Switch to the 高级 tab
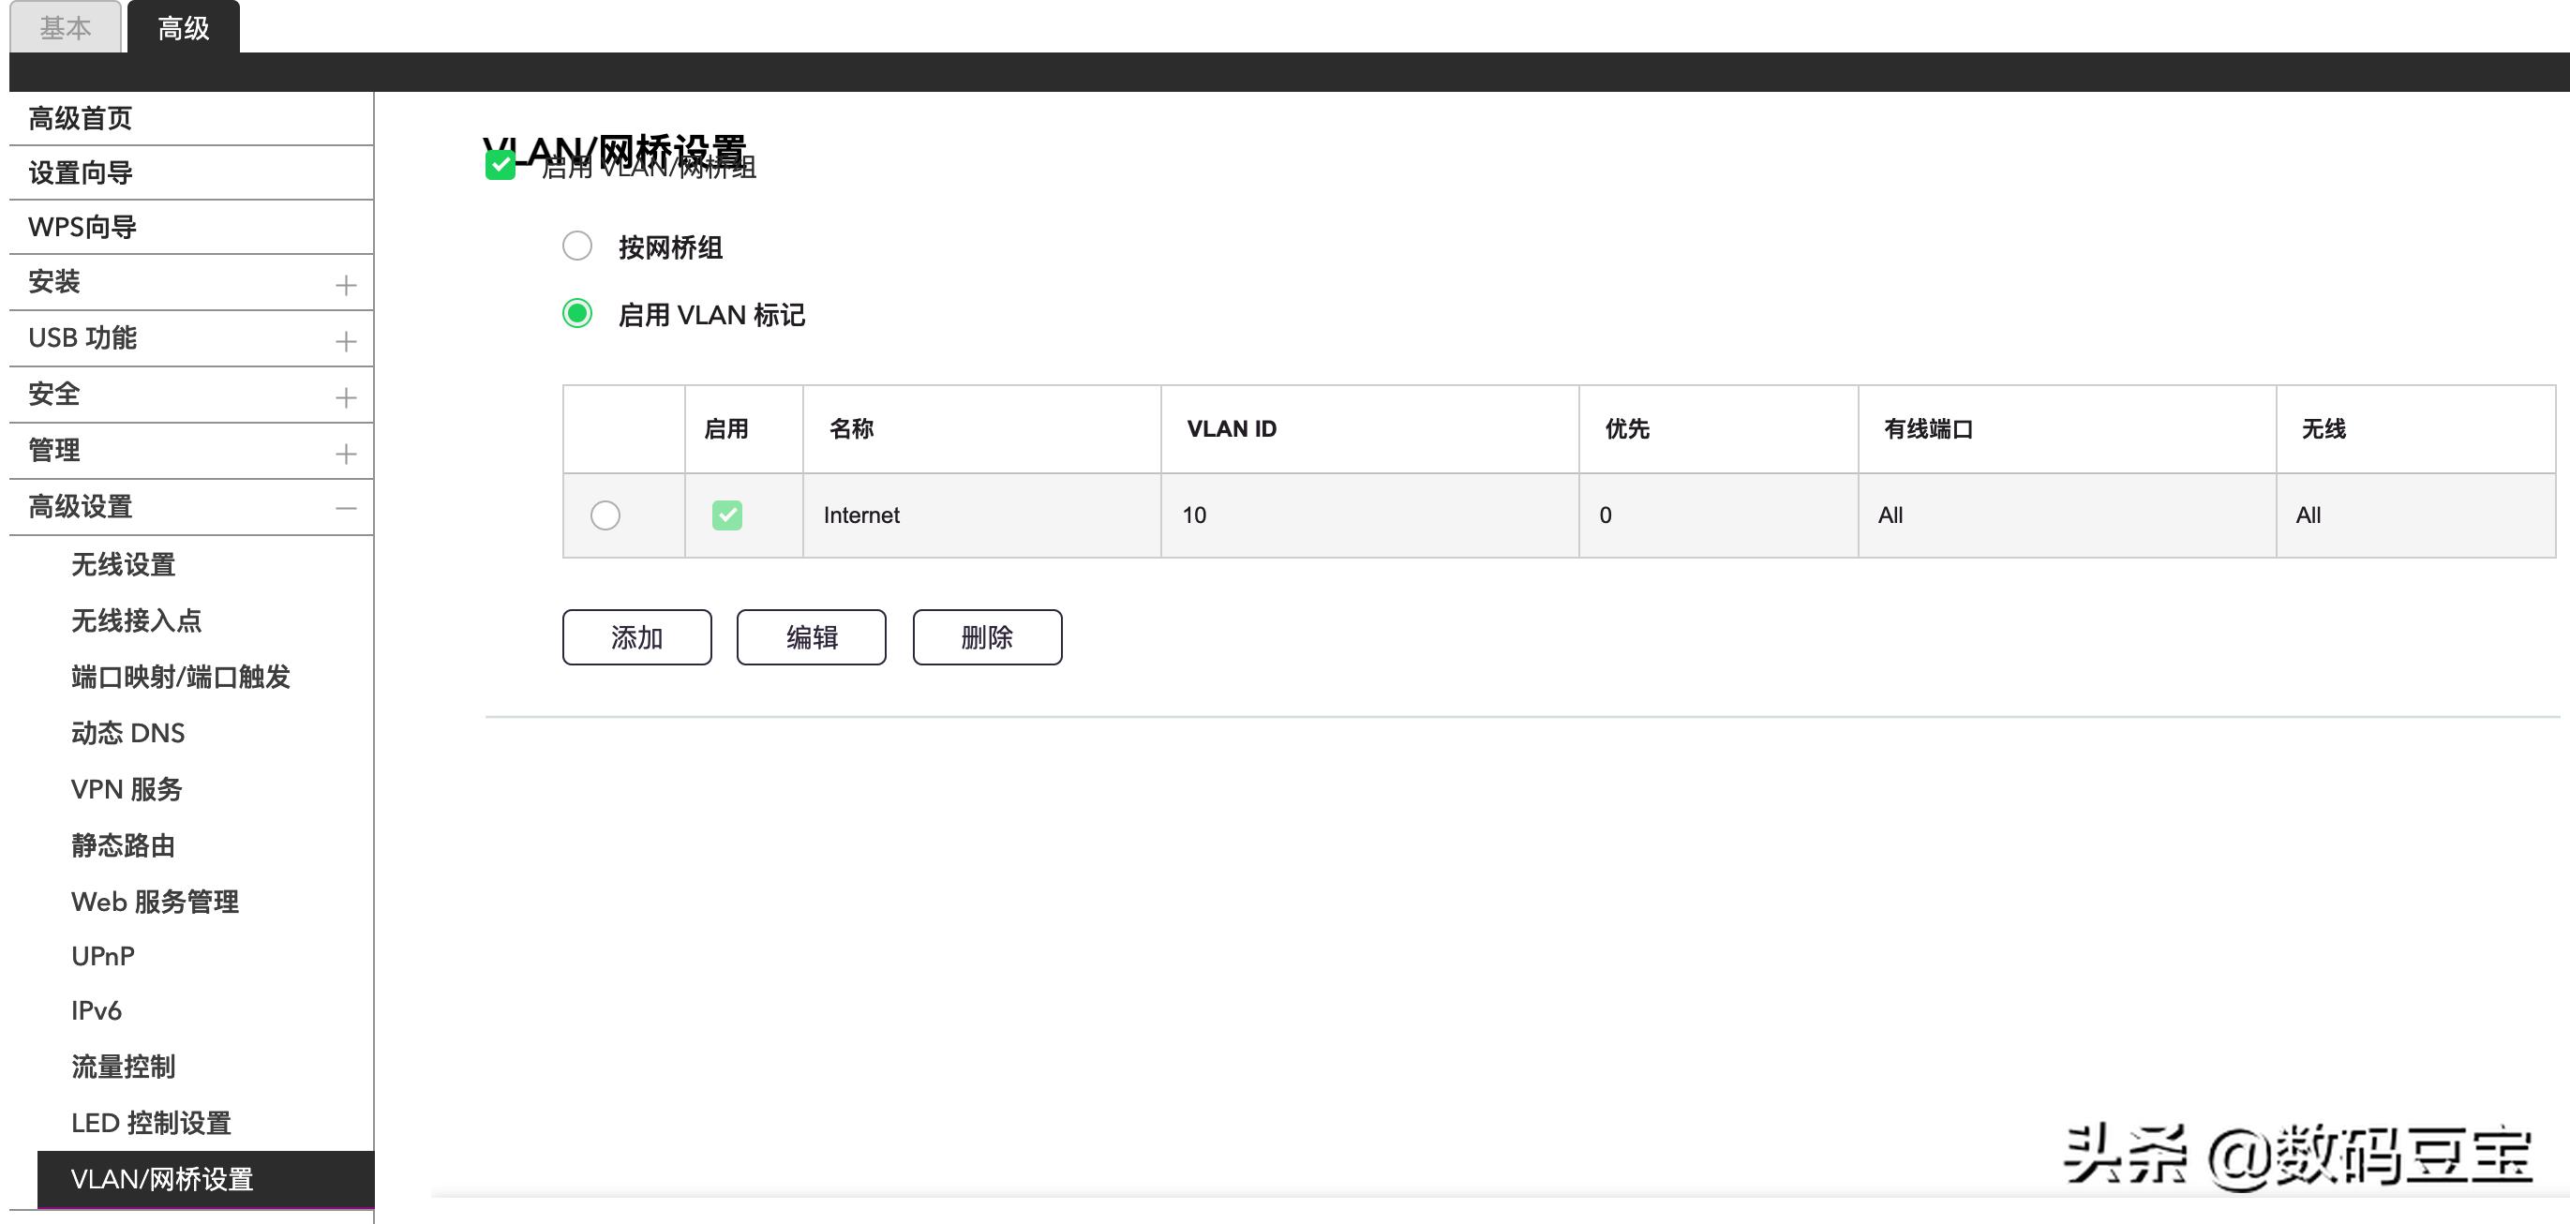2570x1224 pixels. [182, 27]
